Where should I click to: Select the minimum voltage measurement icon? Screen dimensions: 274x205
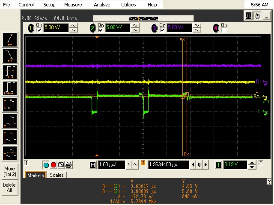10,121
